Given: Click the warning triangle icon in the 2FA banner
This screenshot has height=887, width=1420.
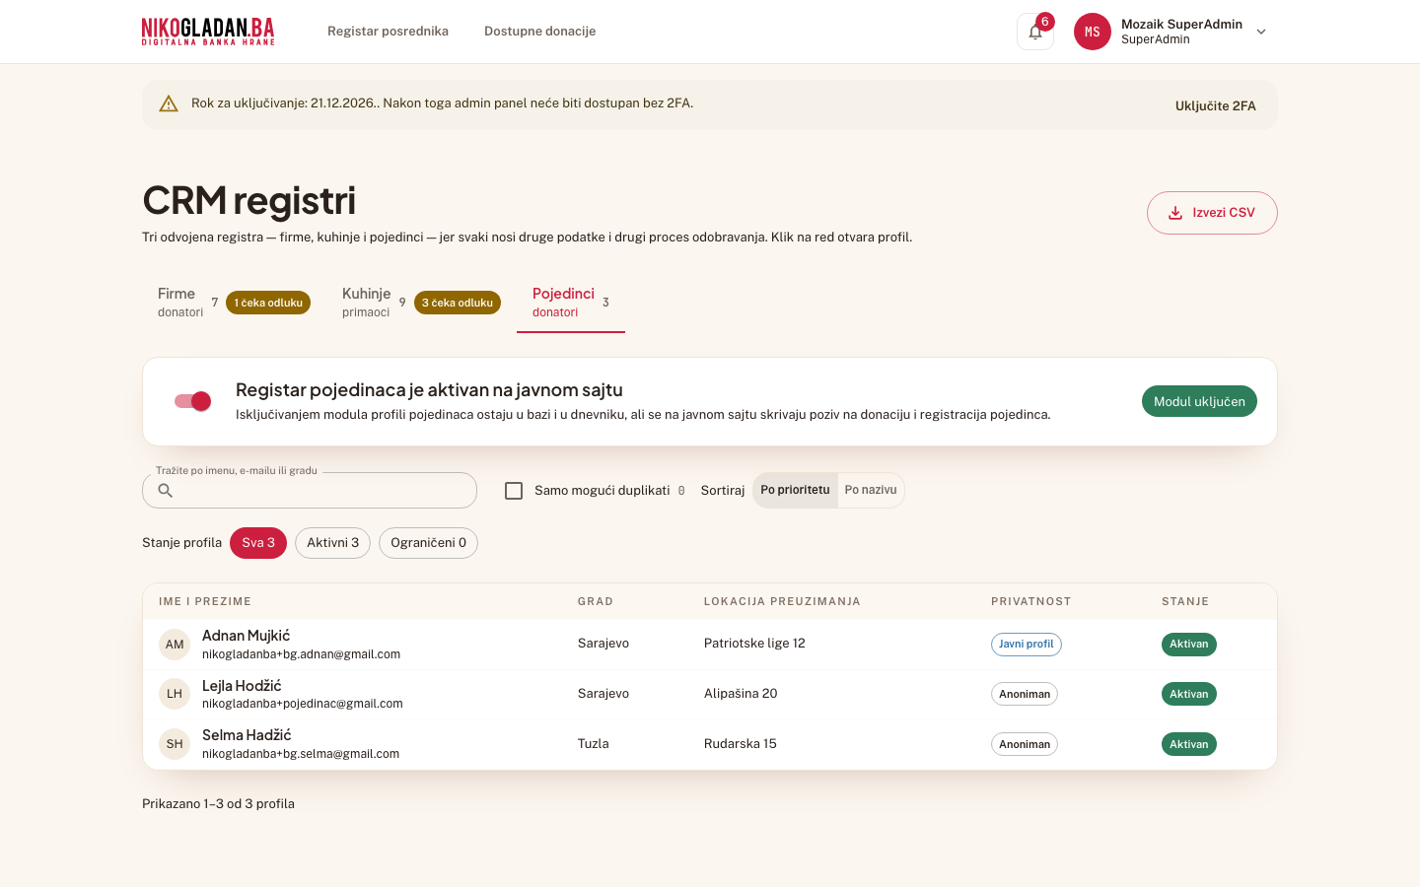Looking at the screenshot, I should tap(169, 103).
